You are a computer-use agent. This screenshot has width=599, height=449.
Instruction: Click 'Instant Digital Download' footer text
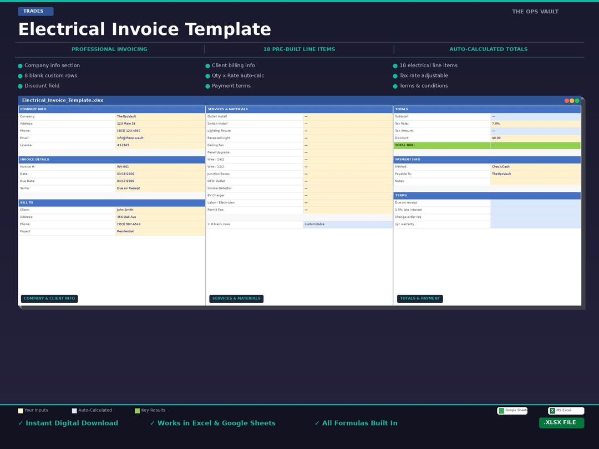(x=72, y=423)
